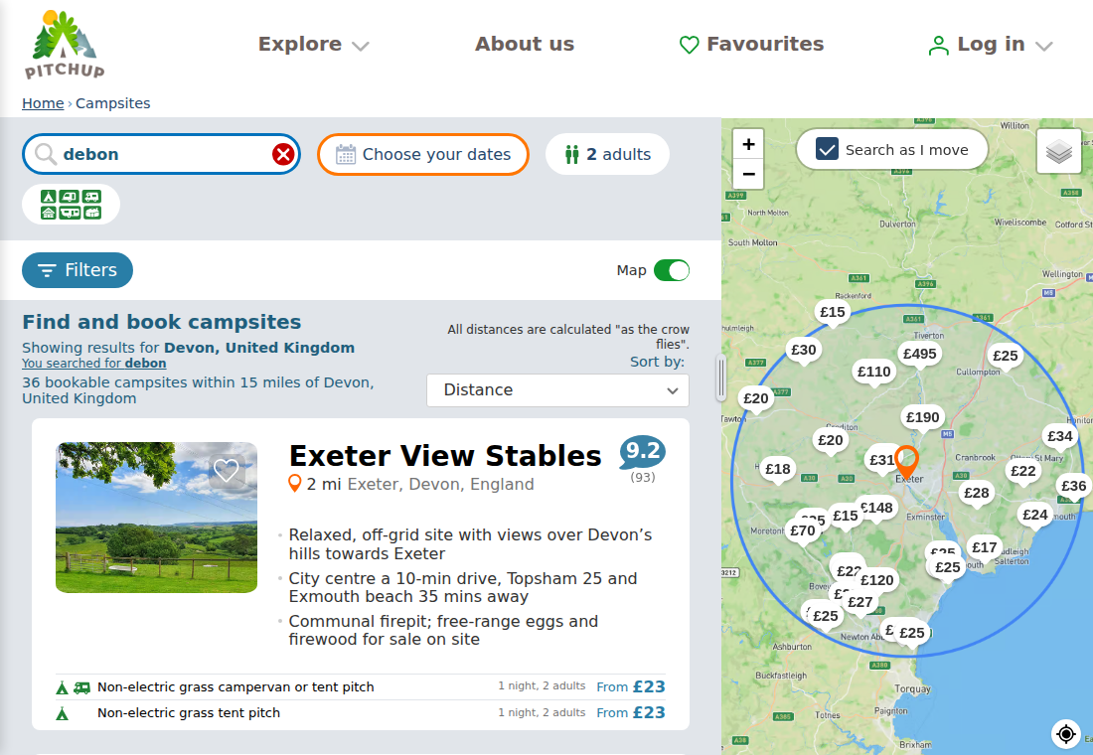Viewport: 1093px width, 755px height.
Task: Click the Pitchup logo
Action: (x=65, y=44)
